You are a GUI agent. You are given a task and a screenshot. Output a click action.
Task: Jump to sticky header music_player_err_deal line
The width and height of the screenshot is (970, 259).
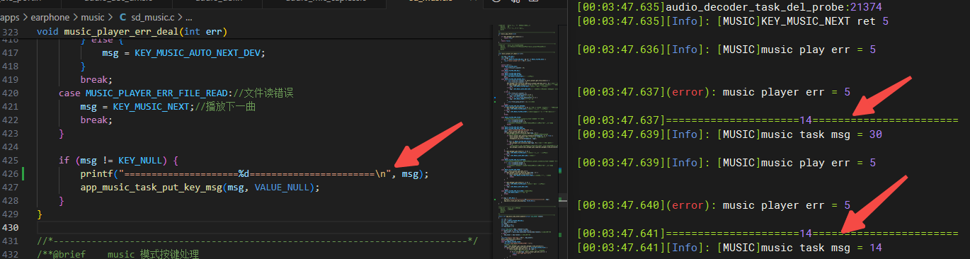[x=132, y=33]
